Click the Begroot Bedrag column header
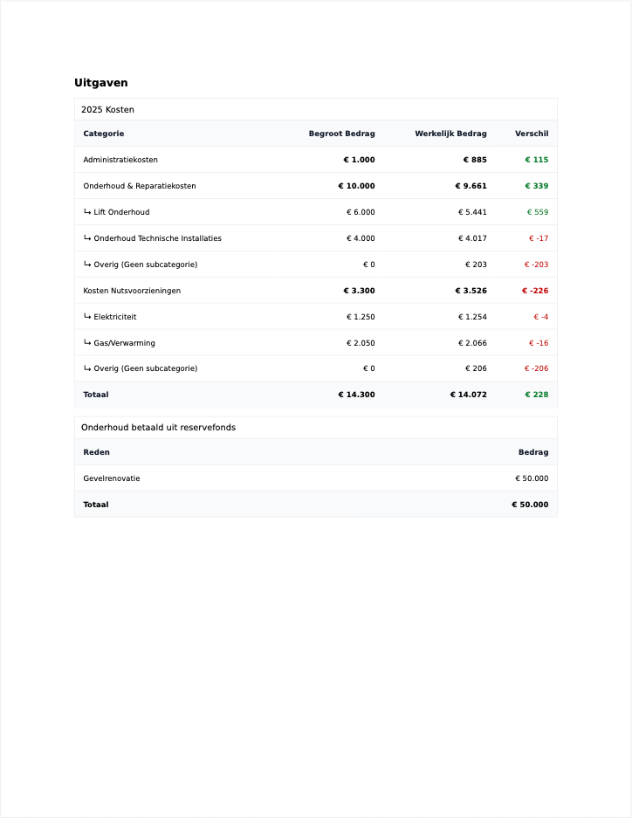This screenshot has height=818, width=632. click(341, 134)
